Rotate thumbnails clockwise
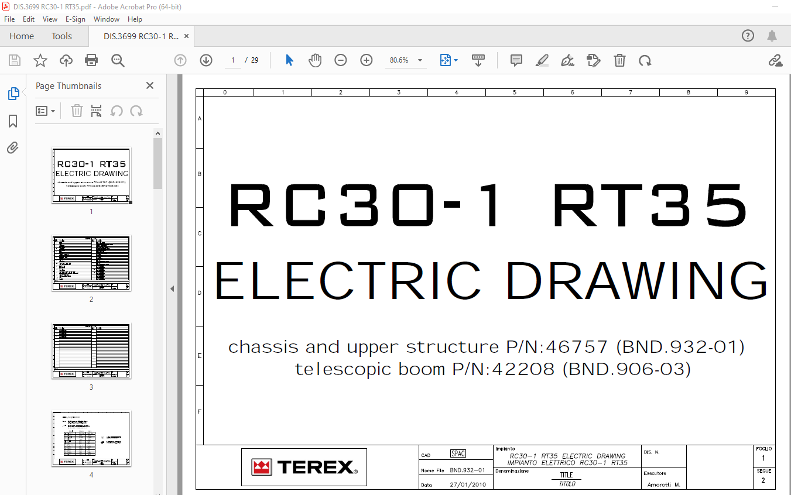The height and width of the screenshot is (495, 791). point(136,111)
